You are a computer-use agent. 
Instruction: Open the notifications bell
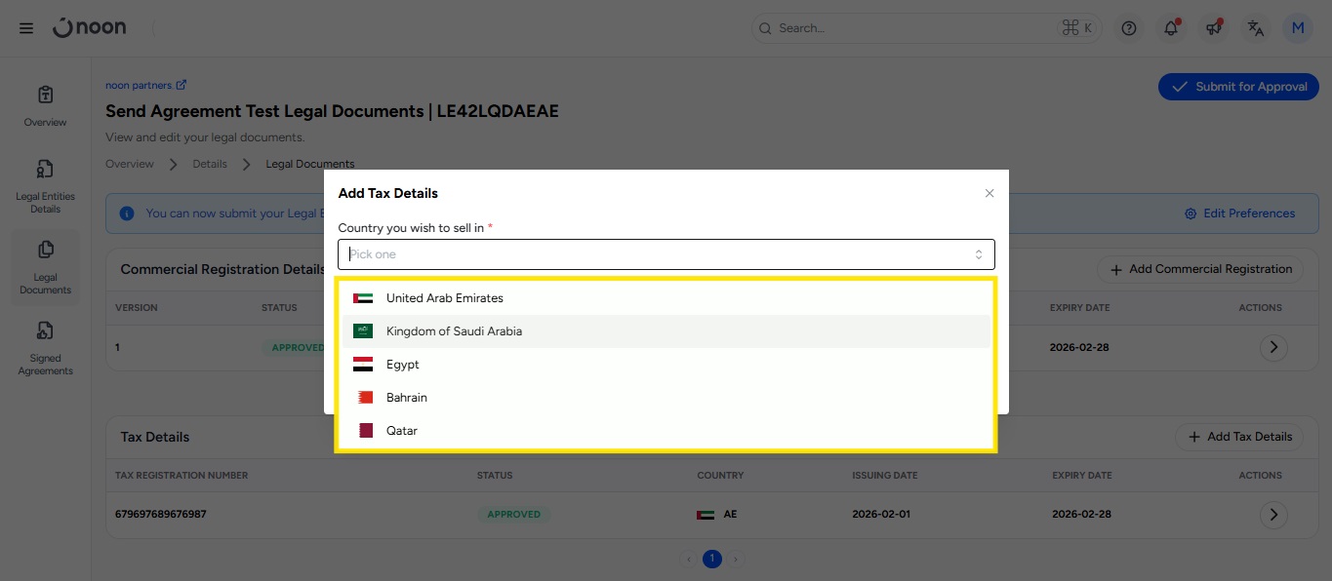pyautogui.click(x=1171, y=28)
